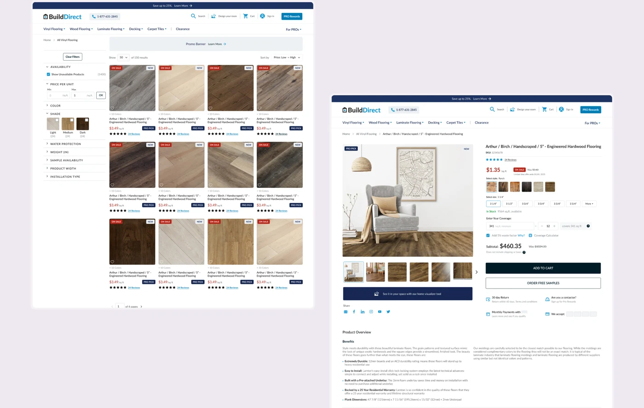The image size is (644, 408).
Task: Click Sign in user icon on listing page
Action: [x=262, y=16]
